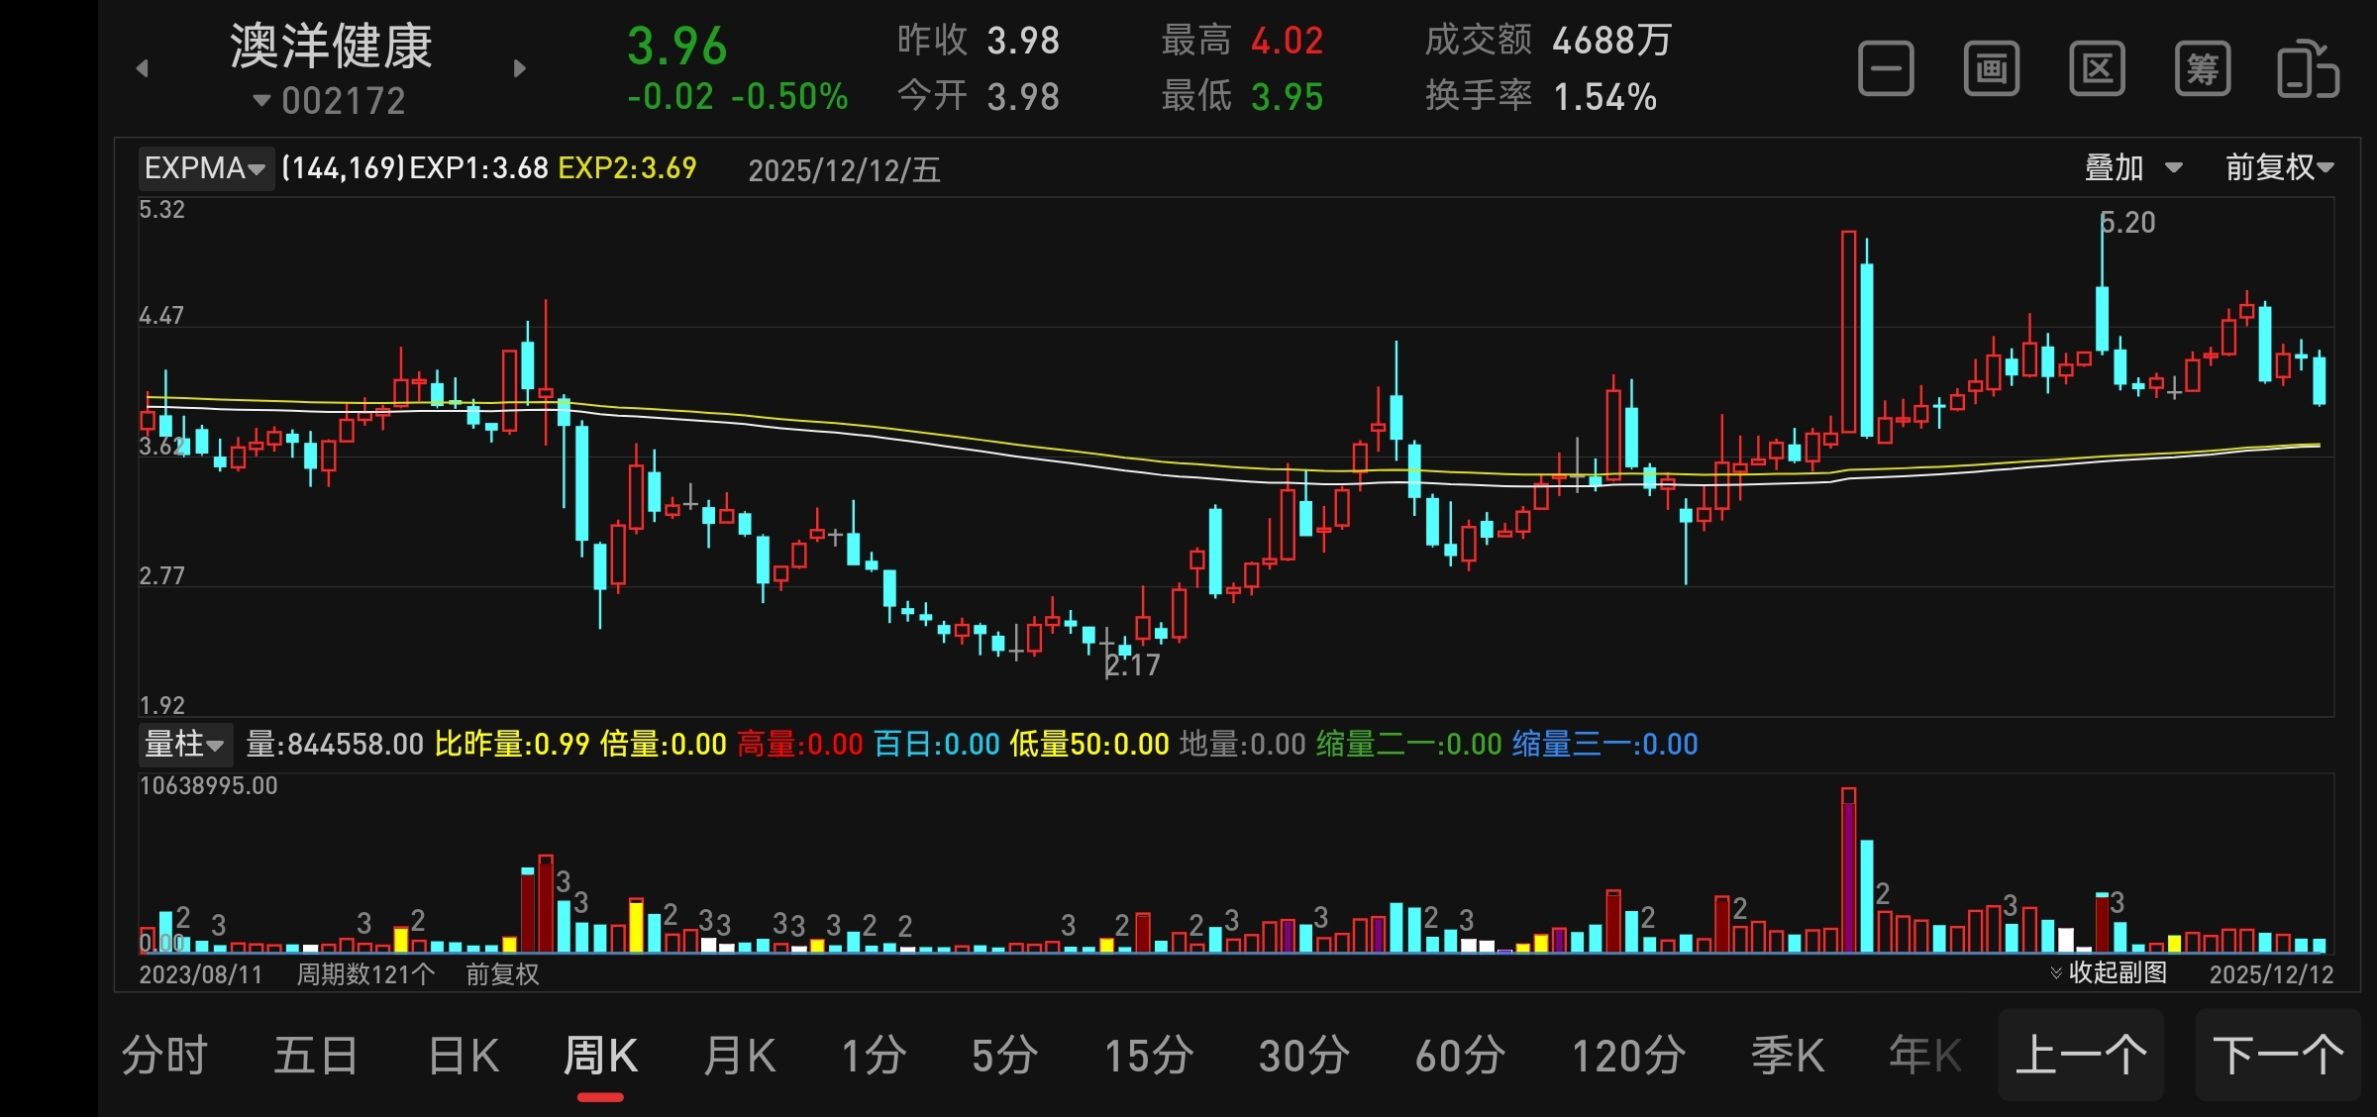The height and width of the screenshot is (1117, 2377).
Task: Click the tallest red volume bar
Action: (x=1848, y=871)
